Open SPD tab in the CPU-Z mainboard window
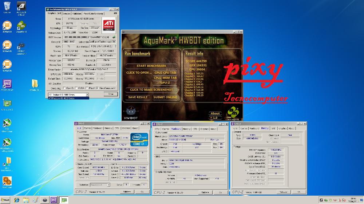364x204 pixels. coord(195,129)
